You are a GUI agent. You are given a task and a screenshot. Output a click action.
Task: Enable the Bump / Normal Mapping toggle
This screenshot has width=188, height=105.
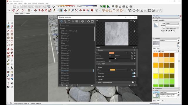click(134, 82)
